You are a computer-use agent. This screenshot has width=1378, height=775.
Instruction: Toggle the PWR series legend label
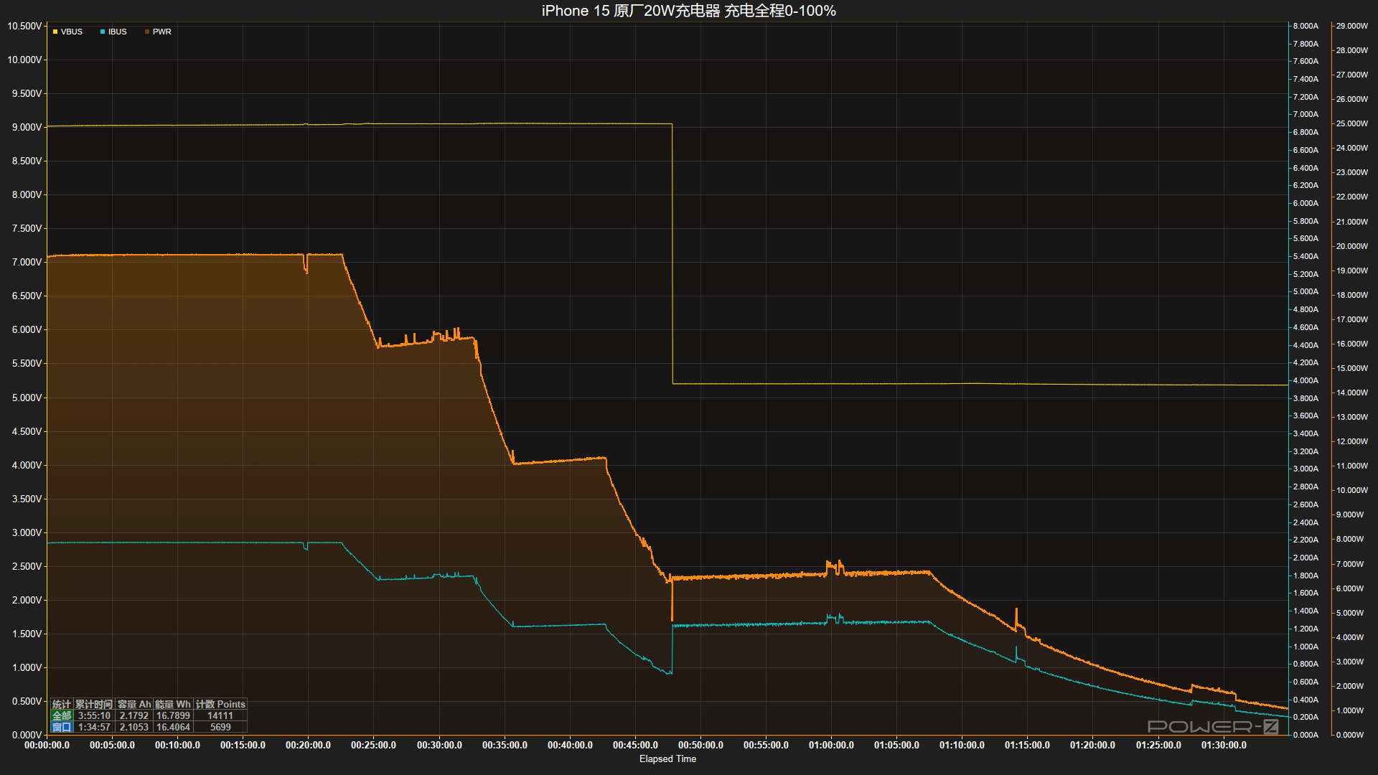pyautogui.click(x=162, y=32)
